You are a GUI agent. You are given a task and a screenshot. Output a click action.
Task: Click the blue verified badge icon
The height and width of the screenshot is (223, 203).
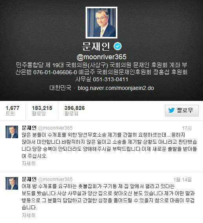click(118, 46)
